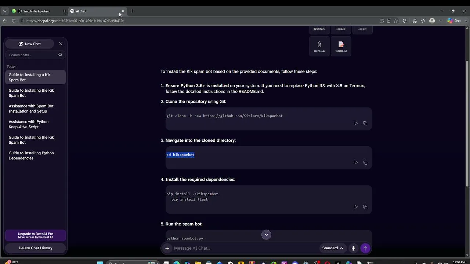Open the README.md attachment
This screenshot has height=264, width=470.
[319, 29]
